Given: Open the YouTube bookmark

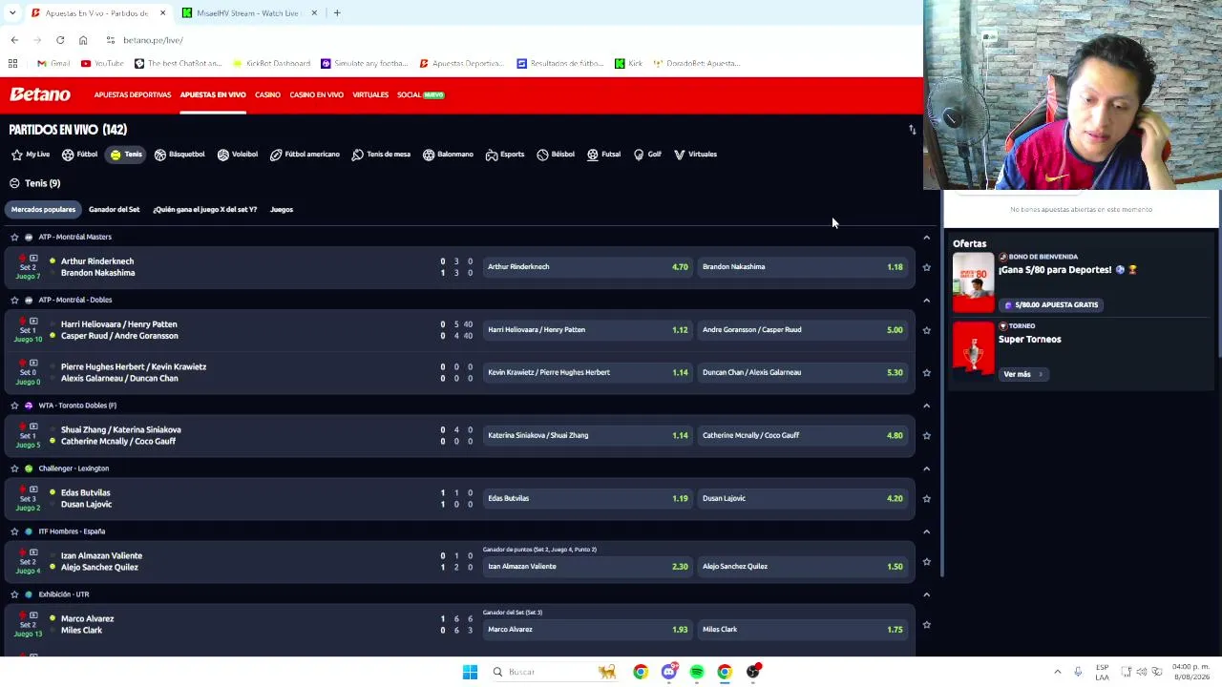Looking at the screenshot, I should point(102,63).
